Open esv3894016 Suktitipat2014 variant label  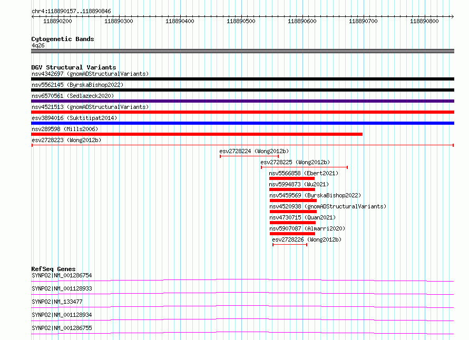click(x=74, y=118)
